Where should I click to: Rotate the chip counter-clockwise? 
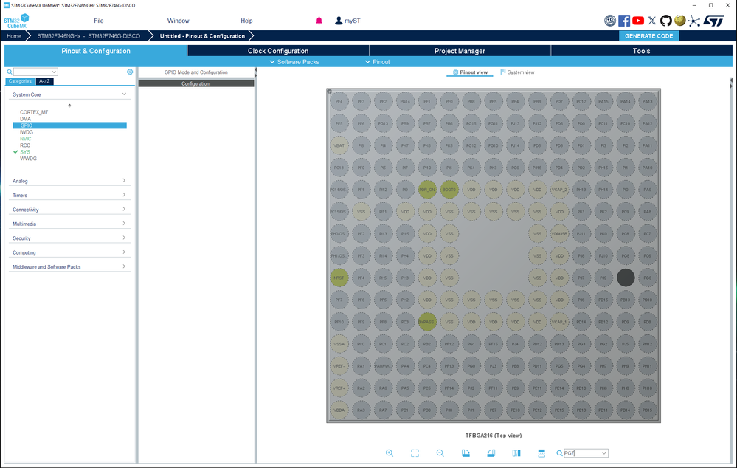pyautogui.click(x=491, y=453)
